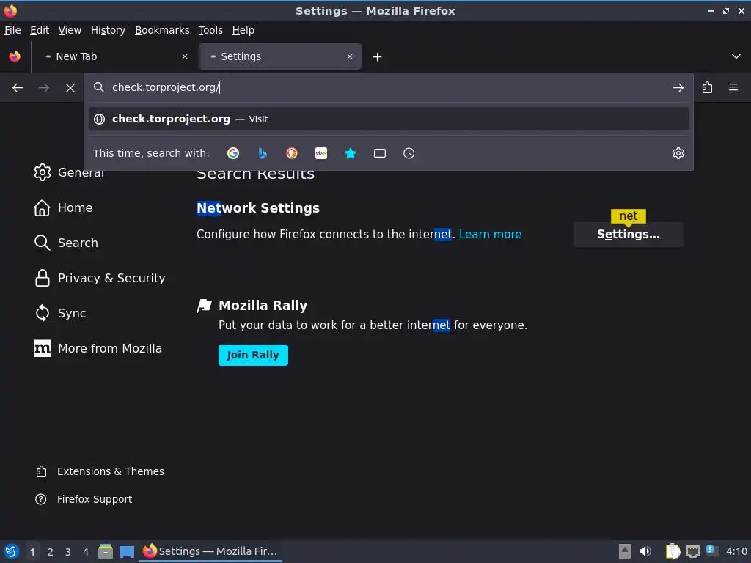Open Search settings category
The width and height of the screenshot is (751, 563).
[66, 243]
